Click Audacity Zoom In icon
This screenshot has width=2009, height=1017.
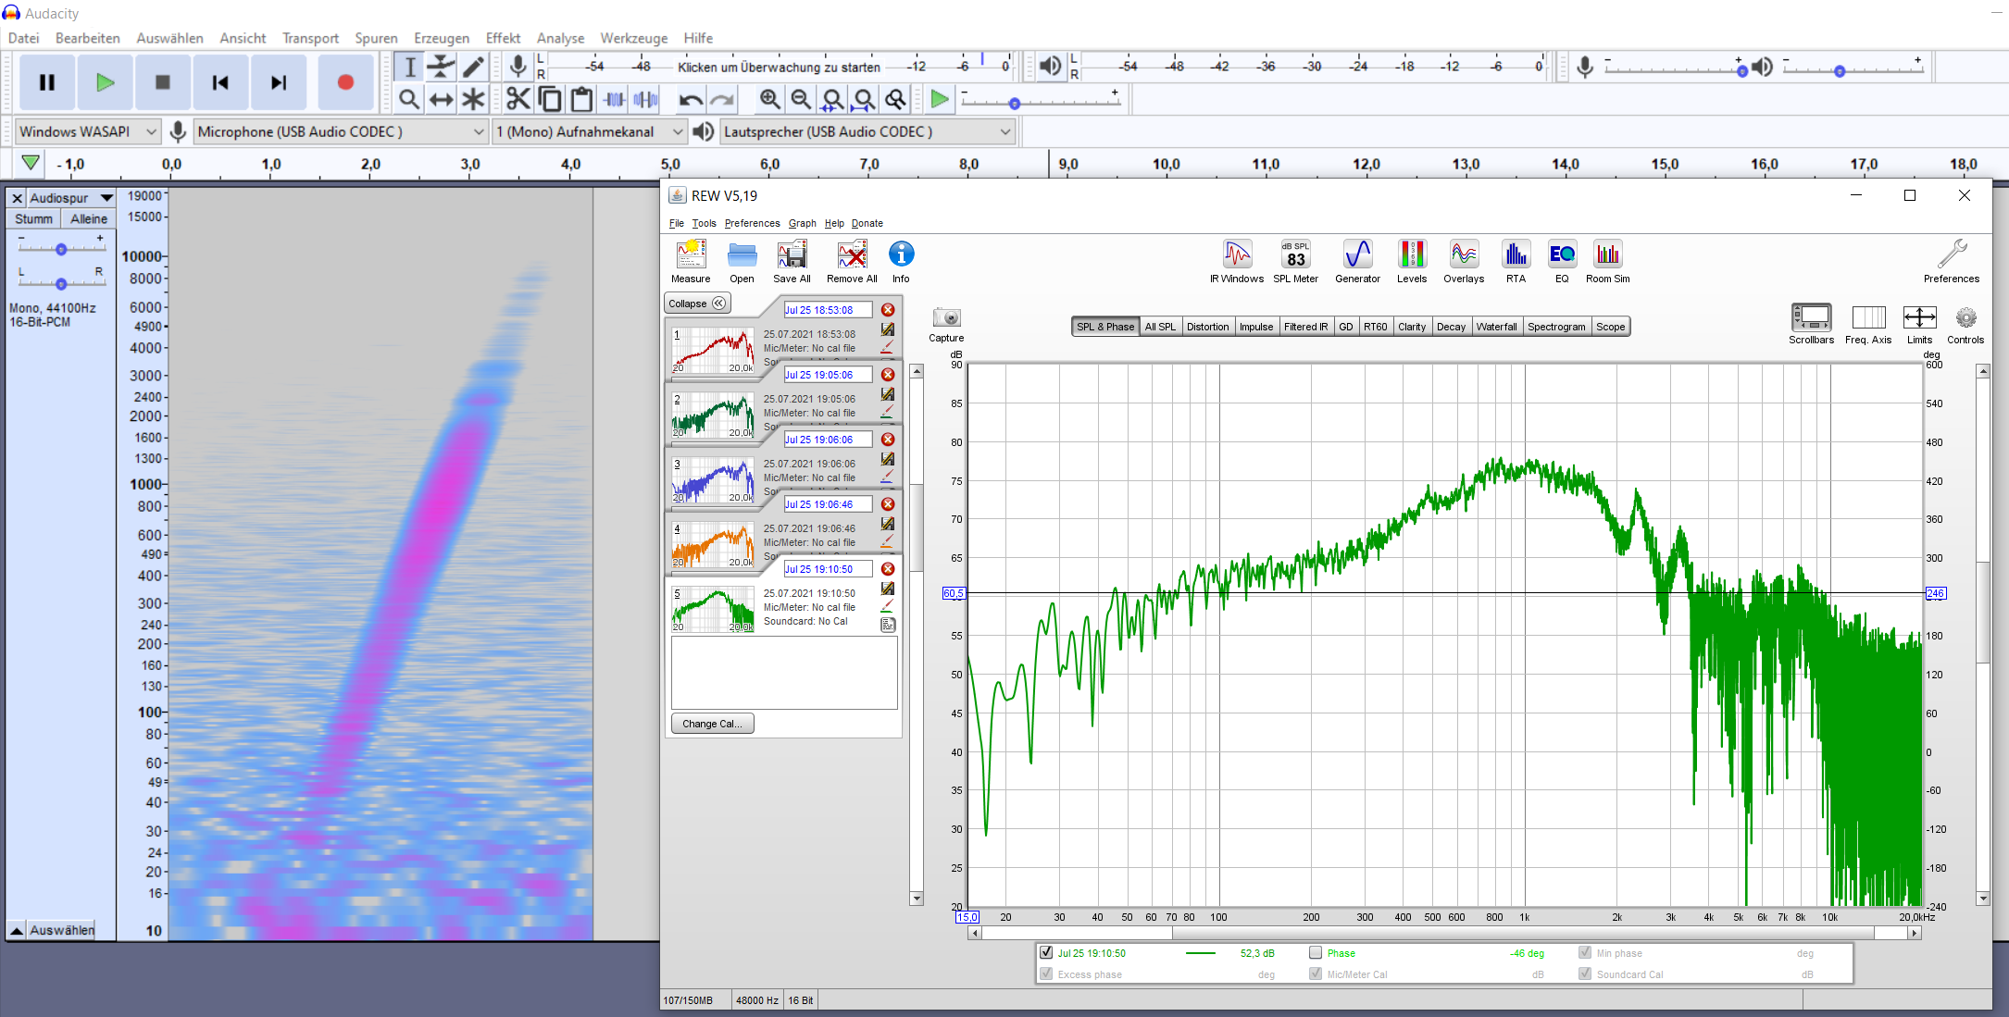[x=769, y=99]
